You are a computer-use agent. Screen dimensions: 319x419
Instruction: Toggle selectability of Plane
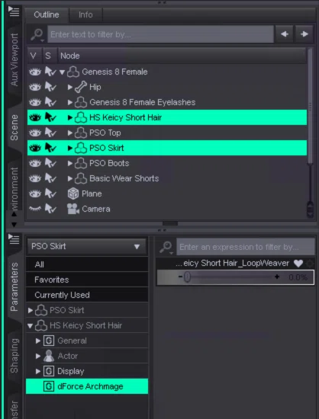click(x=50, y=194)
